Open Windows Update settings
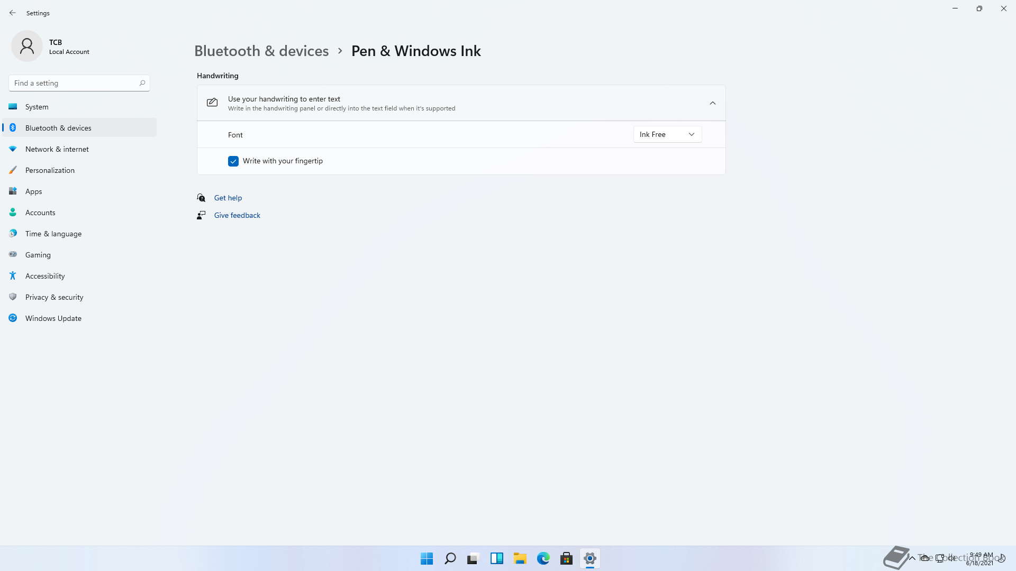The width and height of the screenshot is (1016, 571). point(79,318)
